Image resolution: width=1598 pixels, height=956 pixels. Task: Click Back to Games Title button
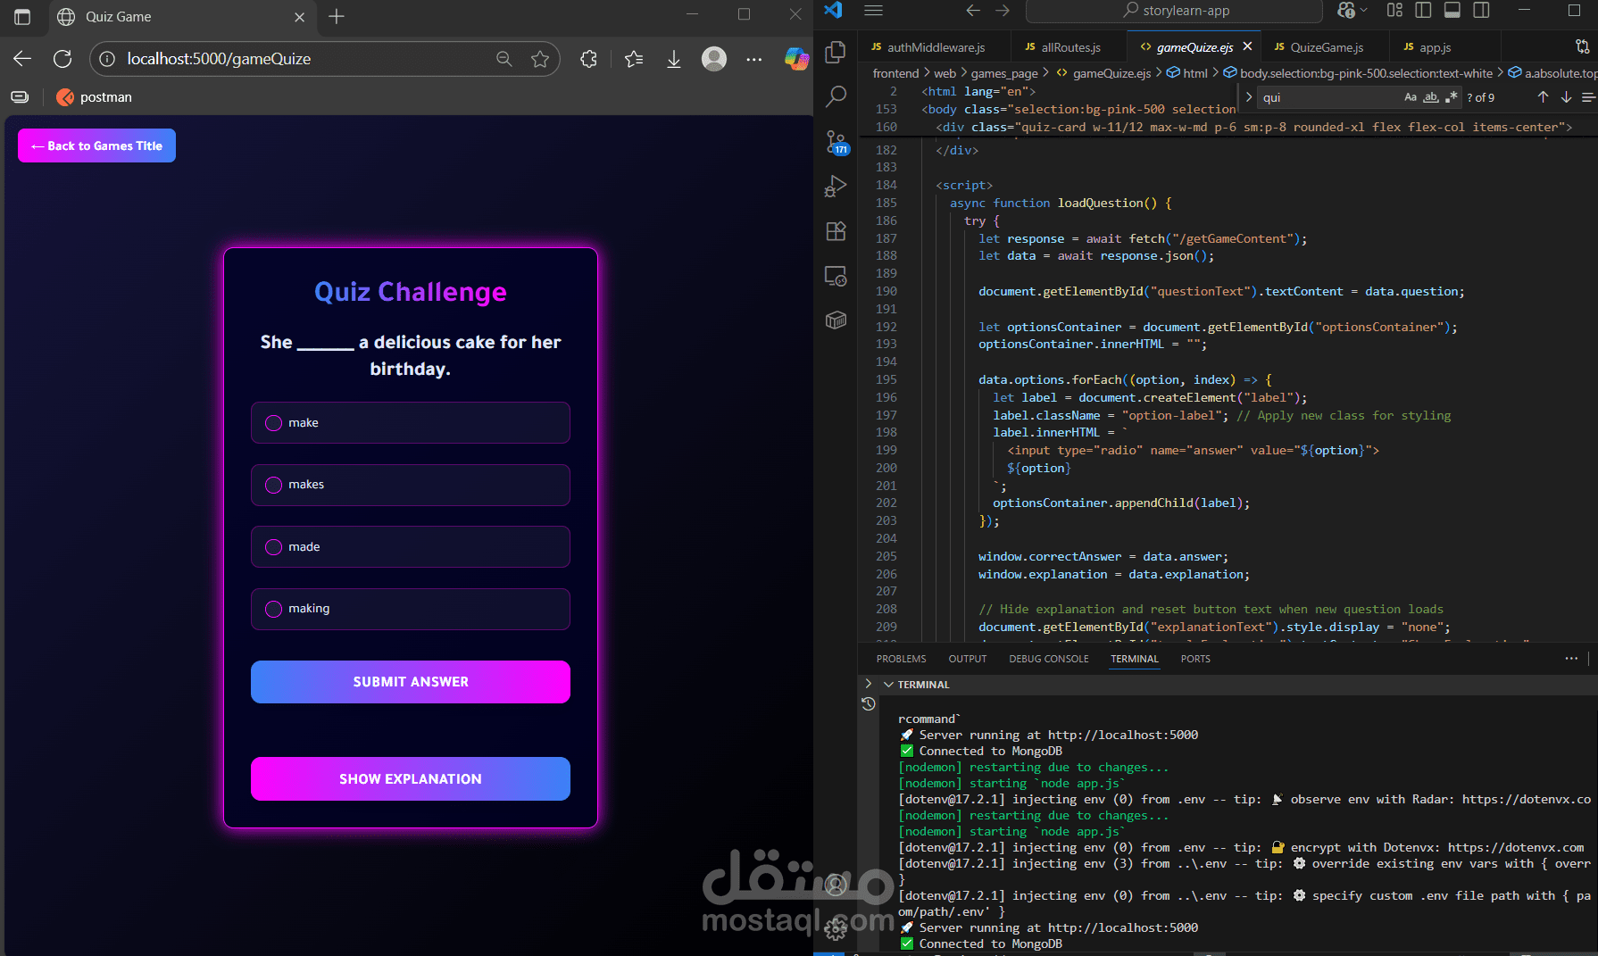[x=96, y=145]
